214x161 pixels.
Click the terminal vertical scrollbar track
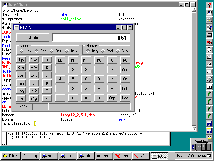(x=194, y=67)
